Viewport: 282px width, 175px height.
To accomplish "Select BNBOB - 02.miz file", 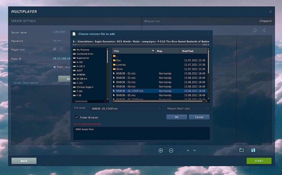I will point(160,78).
